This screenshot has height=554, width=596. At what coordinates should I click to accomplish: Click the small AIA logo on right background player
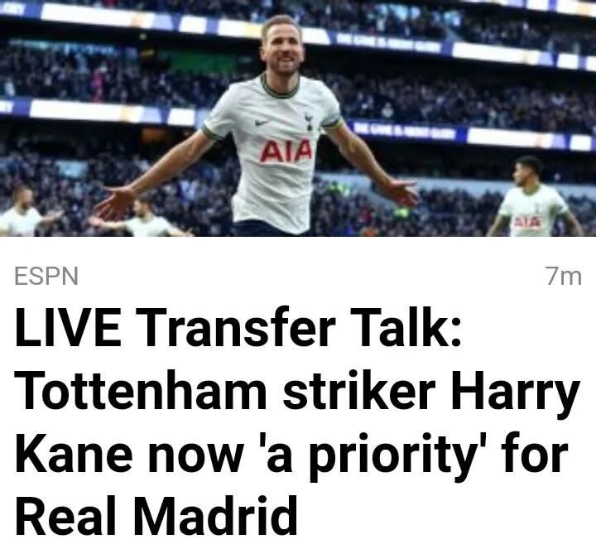[527, 221]
